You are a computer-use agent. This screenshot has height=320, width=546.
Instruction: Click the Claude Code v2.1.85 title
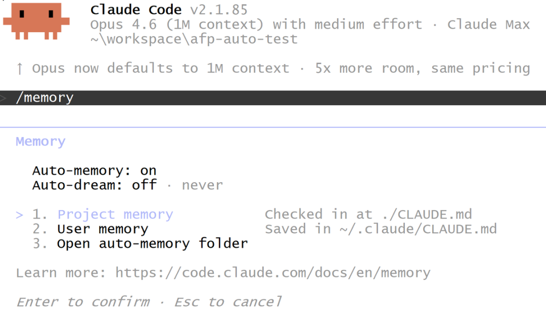[169, 10]
